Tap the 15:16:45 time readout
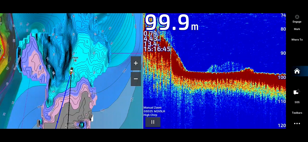The image size is (308, 142). (157, 49)
